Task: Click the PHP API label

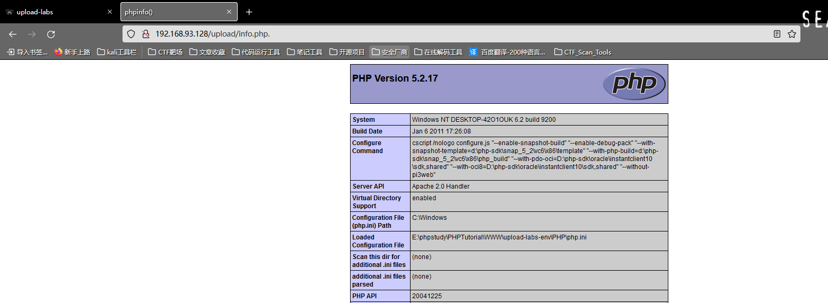Action: point(364,296)
